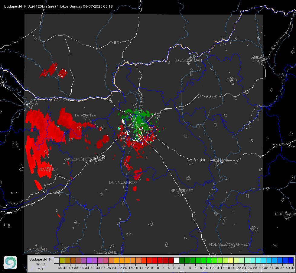Viewport: 296px width, 273px height.
Task: Select the deep blue swatch between 40 and 42
Action: point(291,260)
